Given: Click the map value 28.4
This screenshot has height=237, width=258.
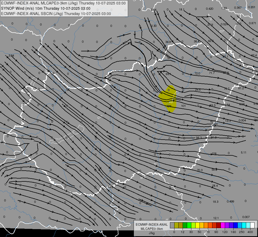Looking at the screenshot, I should [215, 186].
